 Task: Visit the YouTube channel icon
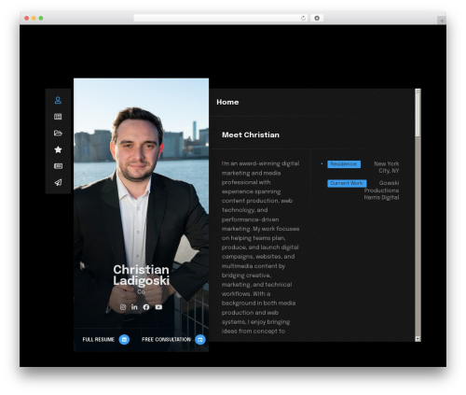click(x=158, y=307)
